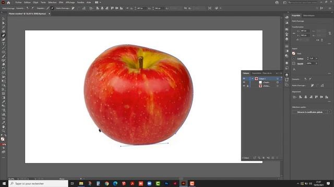
Task: Select the Pen tool in the toolbar
Action: (4, 35)
